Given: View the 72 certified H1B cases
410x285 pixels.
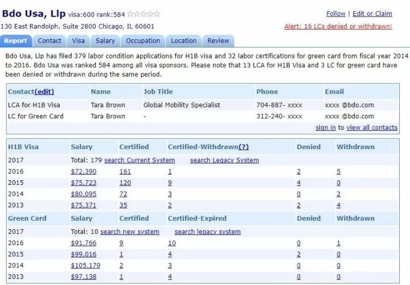Looking at the screenshot, I should click(123, 194).
